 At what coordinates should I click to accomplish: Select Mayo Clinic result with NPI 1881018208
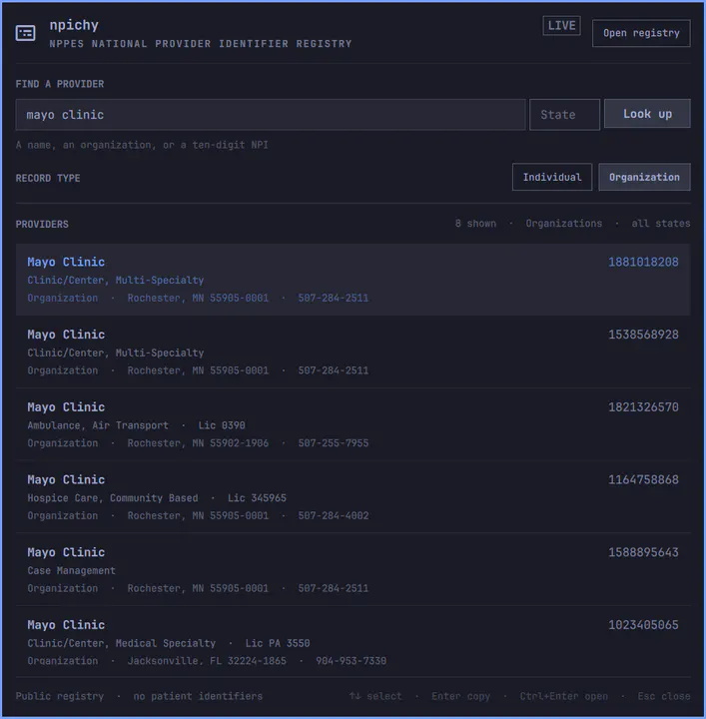353,280
